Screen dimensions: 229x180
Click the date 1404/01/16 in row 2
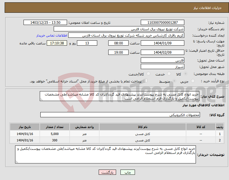tap(25, 140)
